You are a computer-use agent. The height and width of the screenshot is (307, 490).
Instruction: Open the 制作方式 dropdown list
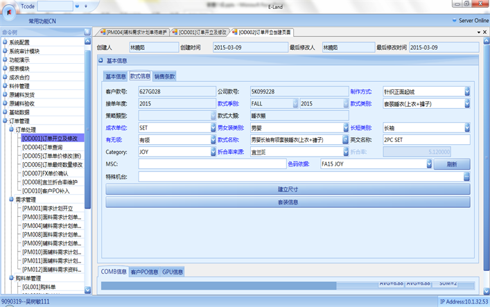[467, 91]
